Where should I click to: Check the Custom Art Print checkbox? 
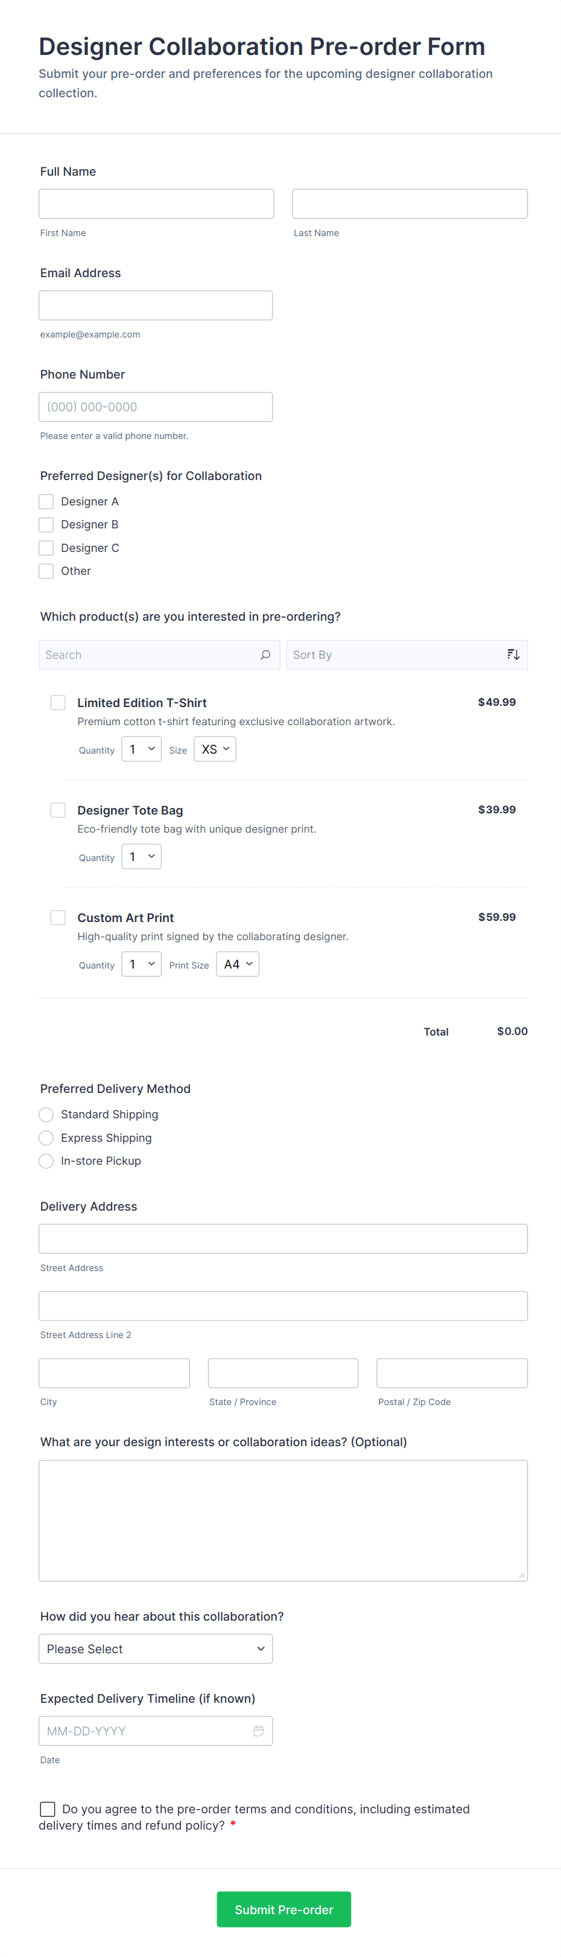point(58,918)
